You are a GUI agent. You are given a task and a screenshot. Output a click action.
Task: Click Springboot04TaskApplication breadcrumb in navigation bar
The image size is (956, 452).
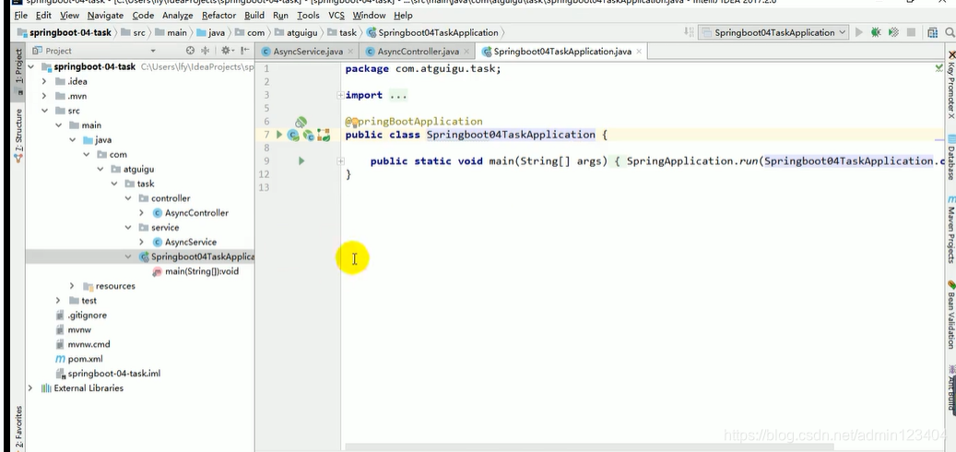(x=432, y=32)
